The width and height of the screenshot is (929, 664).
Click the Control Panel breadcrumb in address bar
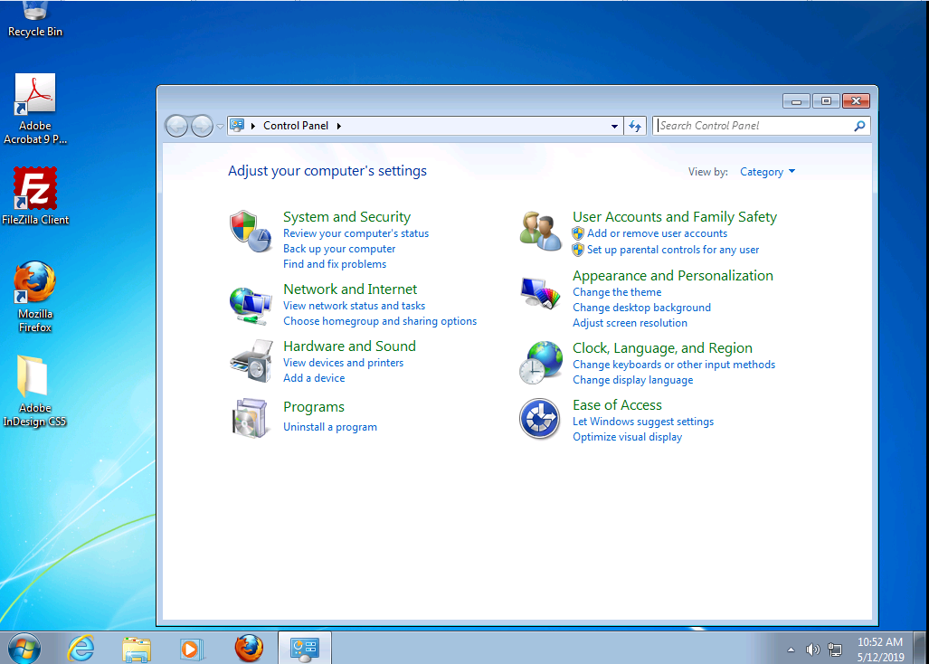pos(296,126)
